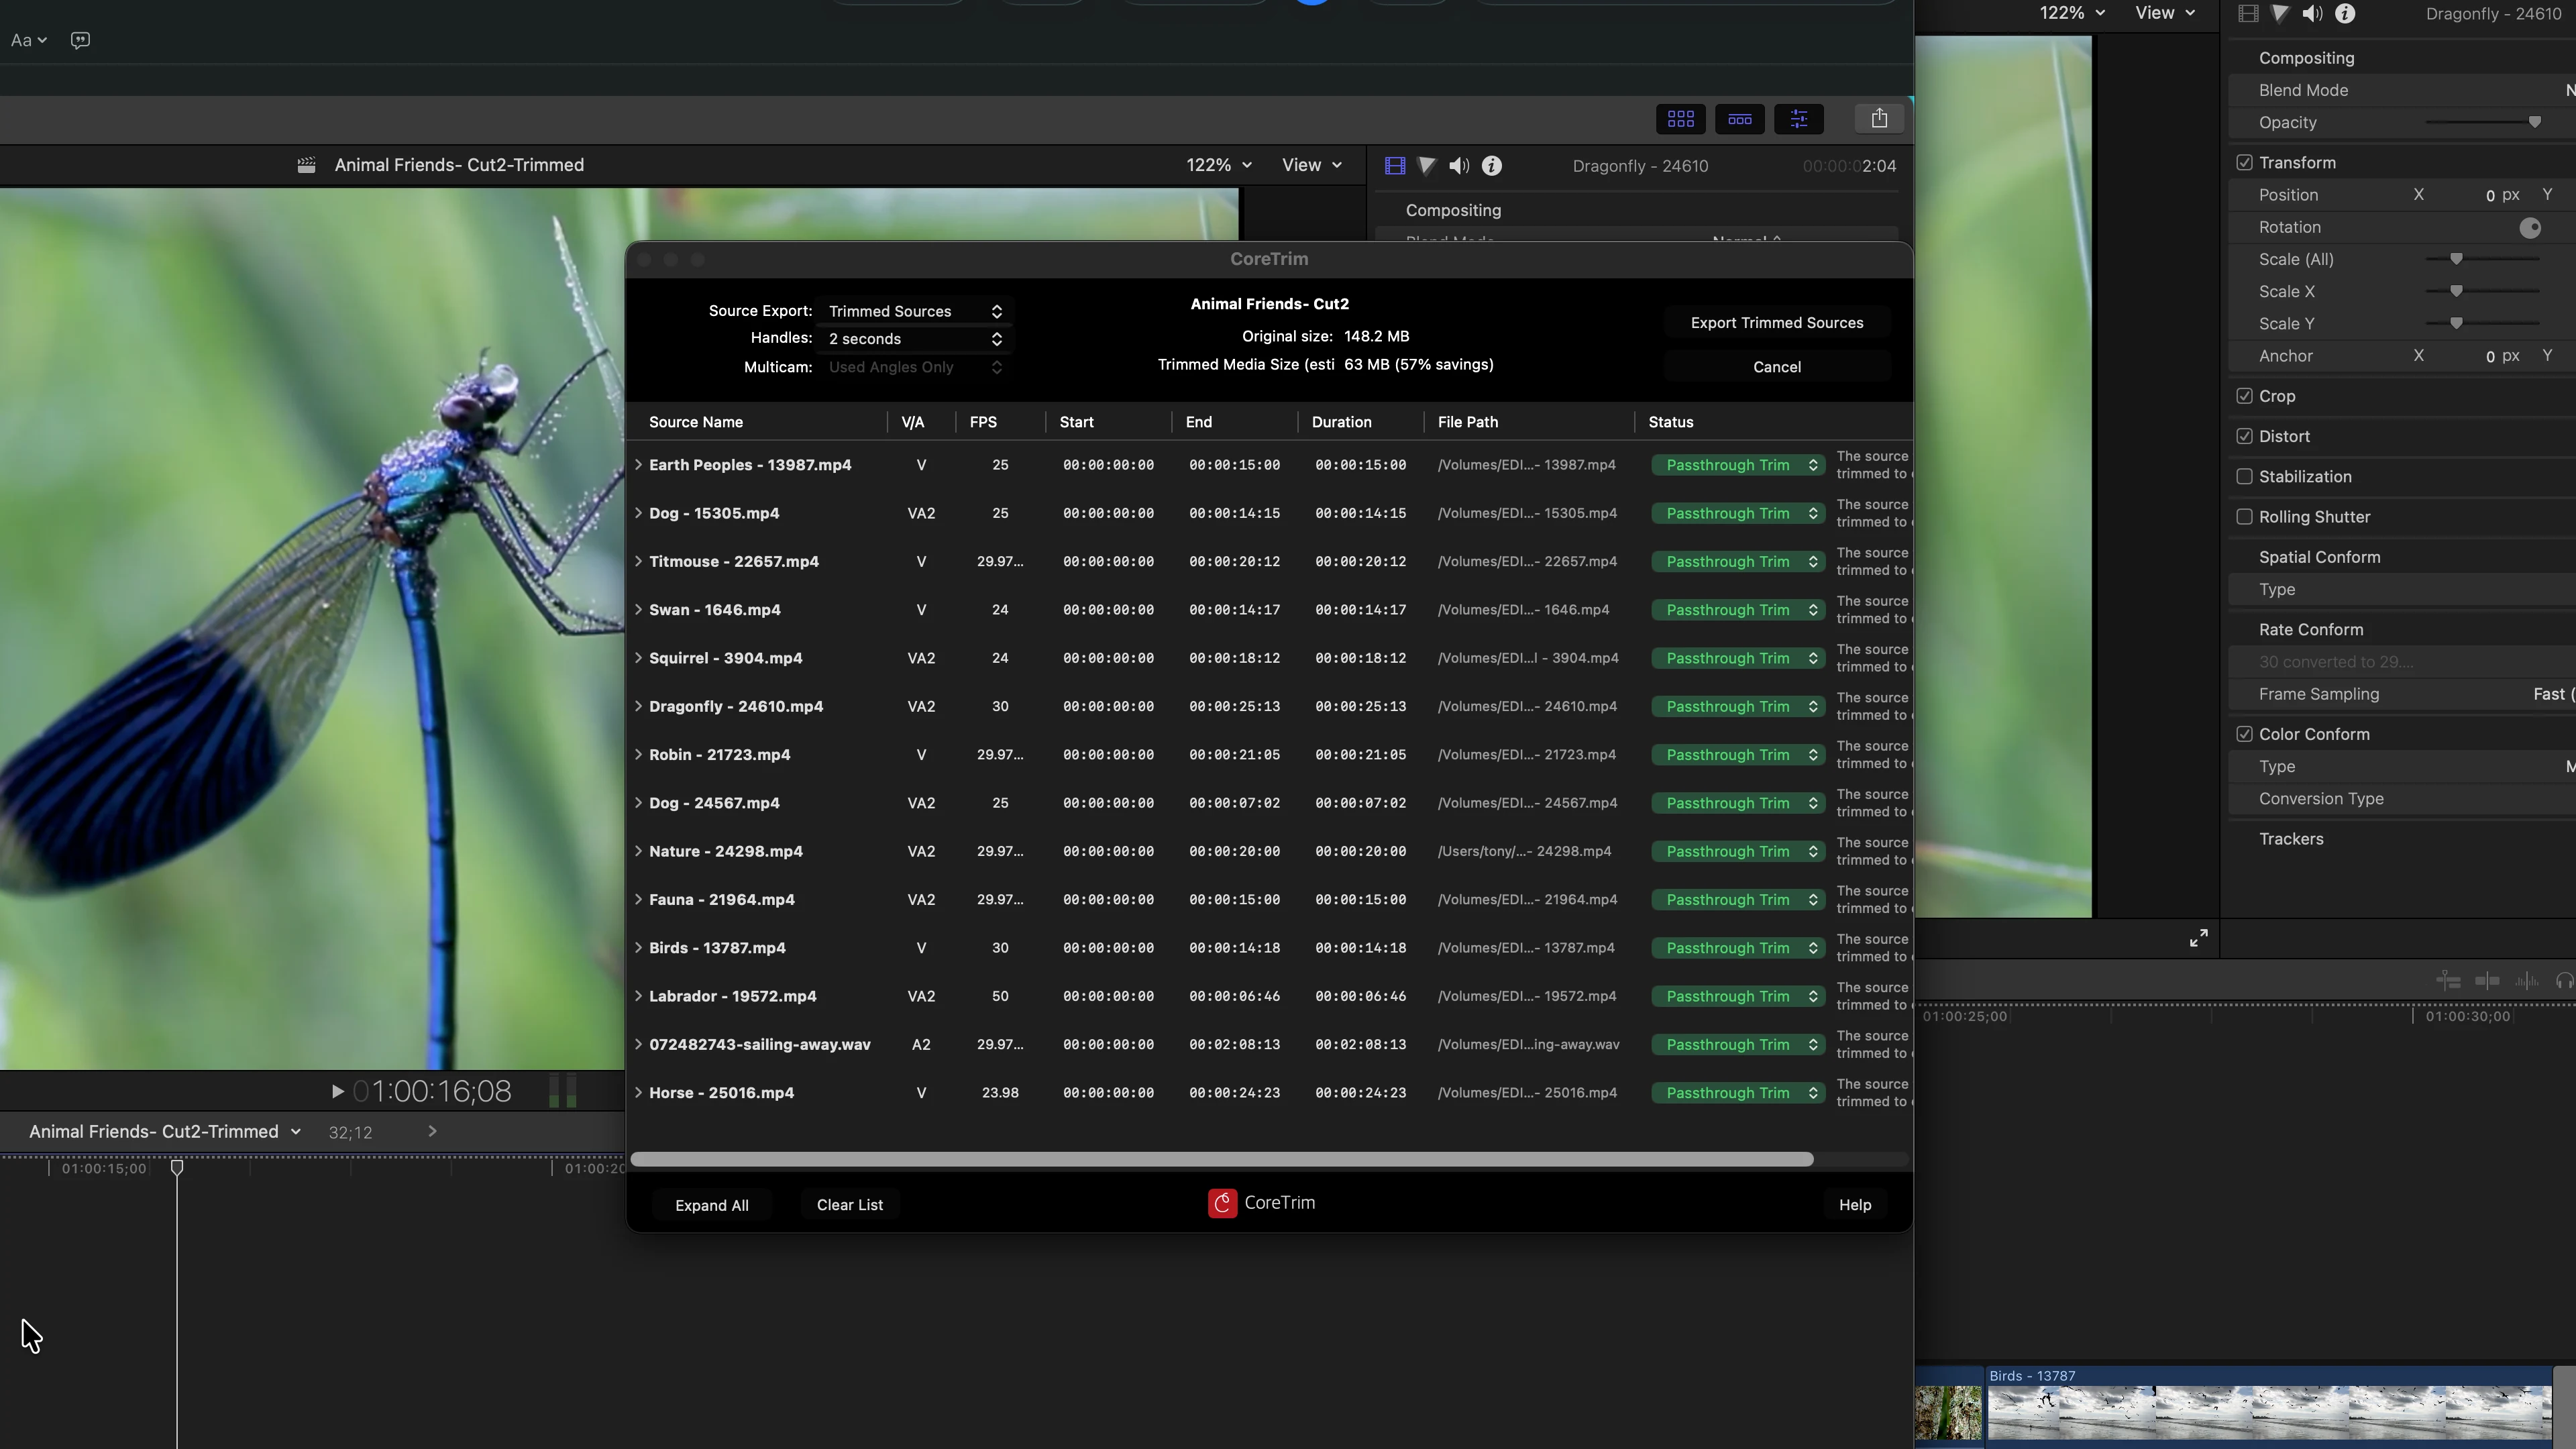Sort by Duration column header
The image size is (2576, 1449).
(1342, 422)
